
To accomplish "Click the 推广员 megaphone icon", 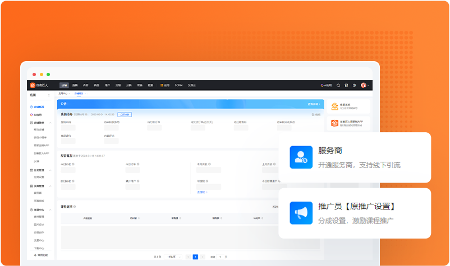I will click(x=301, y=213).
